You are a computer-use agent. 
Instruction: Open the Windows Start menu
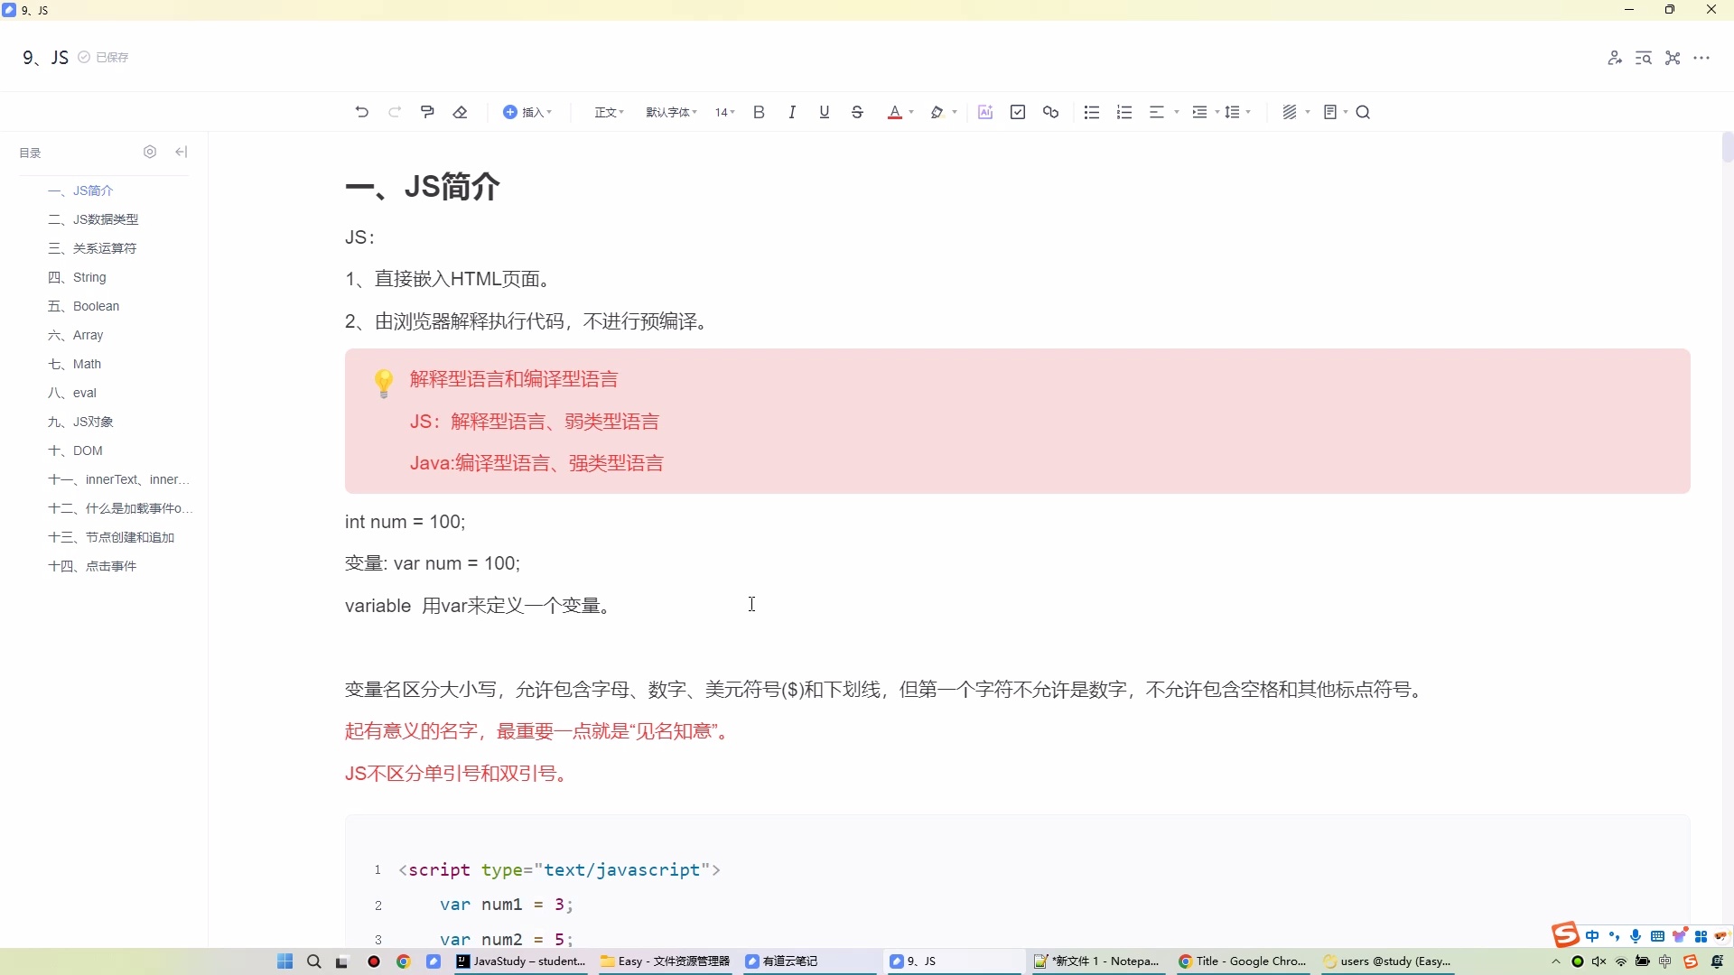[x=284, y=961]
